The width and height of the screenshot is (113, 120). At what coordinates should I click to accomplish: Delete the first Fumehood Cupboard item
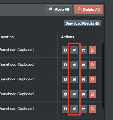[x=92, y=50]
